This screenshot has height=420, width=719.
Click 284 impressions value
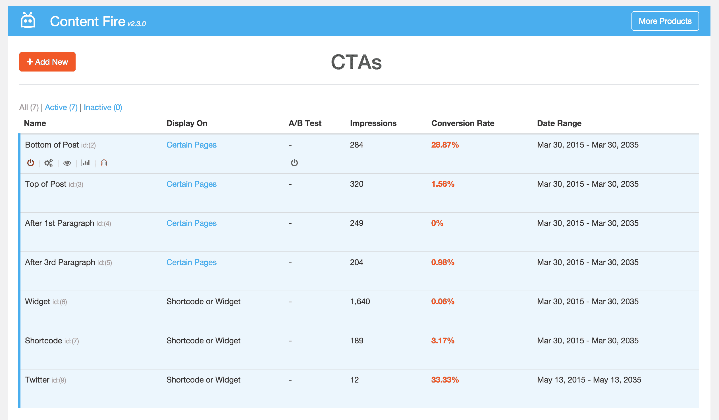click(357, 145)
